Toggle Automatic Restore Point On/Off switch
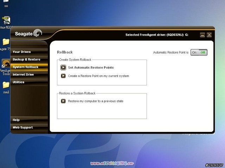Image resolution: width=225 pixels, height=168 pixels. coord(199,52)
